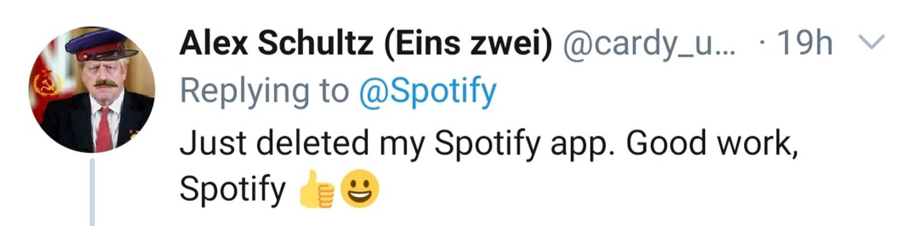Click the 19h timestamp

click(x=804, y=43)
